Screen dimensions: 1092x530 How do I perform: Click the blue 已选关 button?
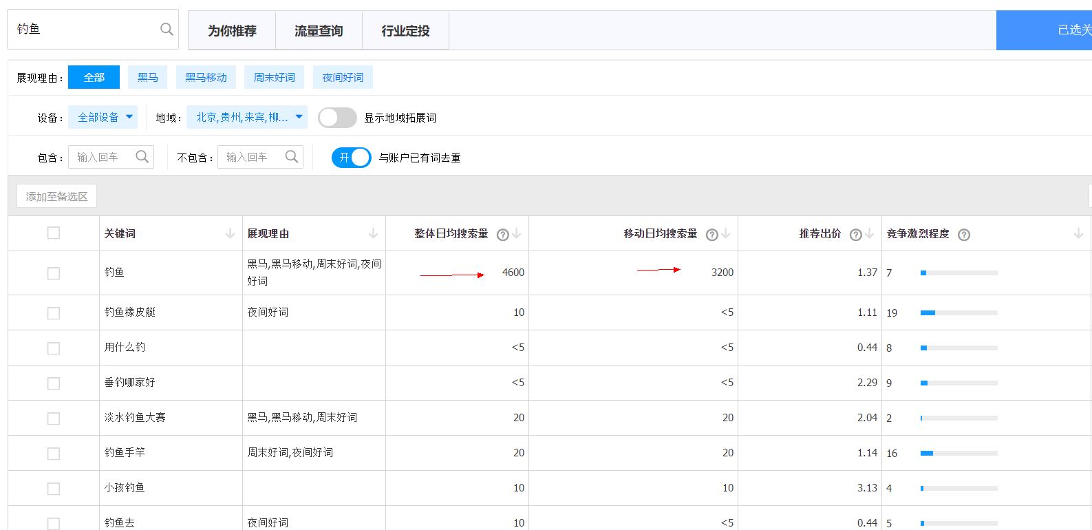1044,30
